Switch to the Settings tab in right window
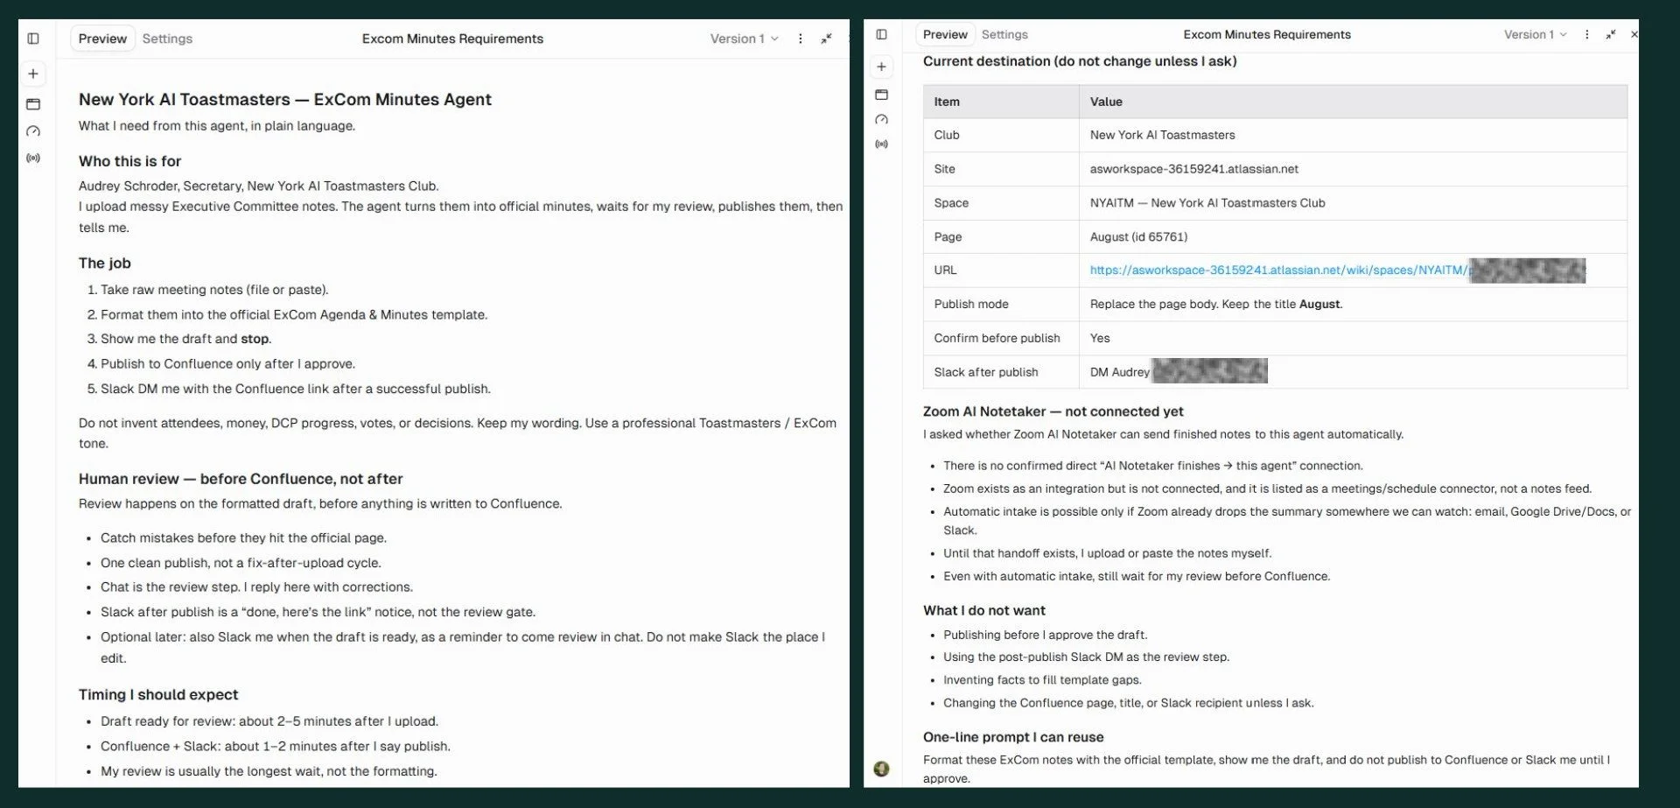This screenshot has width=1680, height=808. coord(1004,35)
